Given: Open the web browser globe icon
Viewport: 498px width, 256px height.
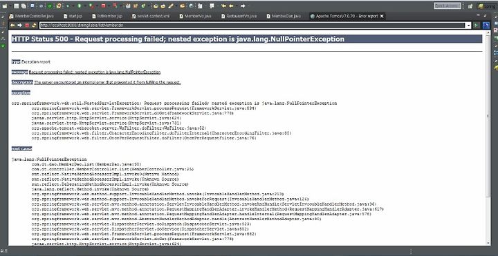Looking at the screenshot, I should (x=191, y=6).
